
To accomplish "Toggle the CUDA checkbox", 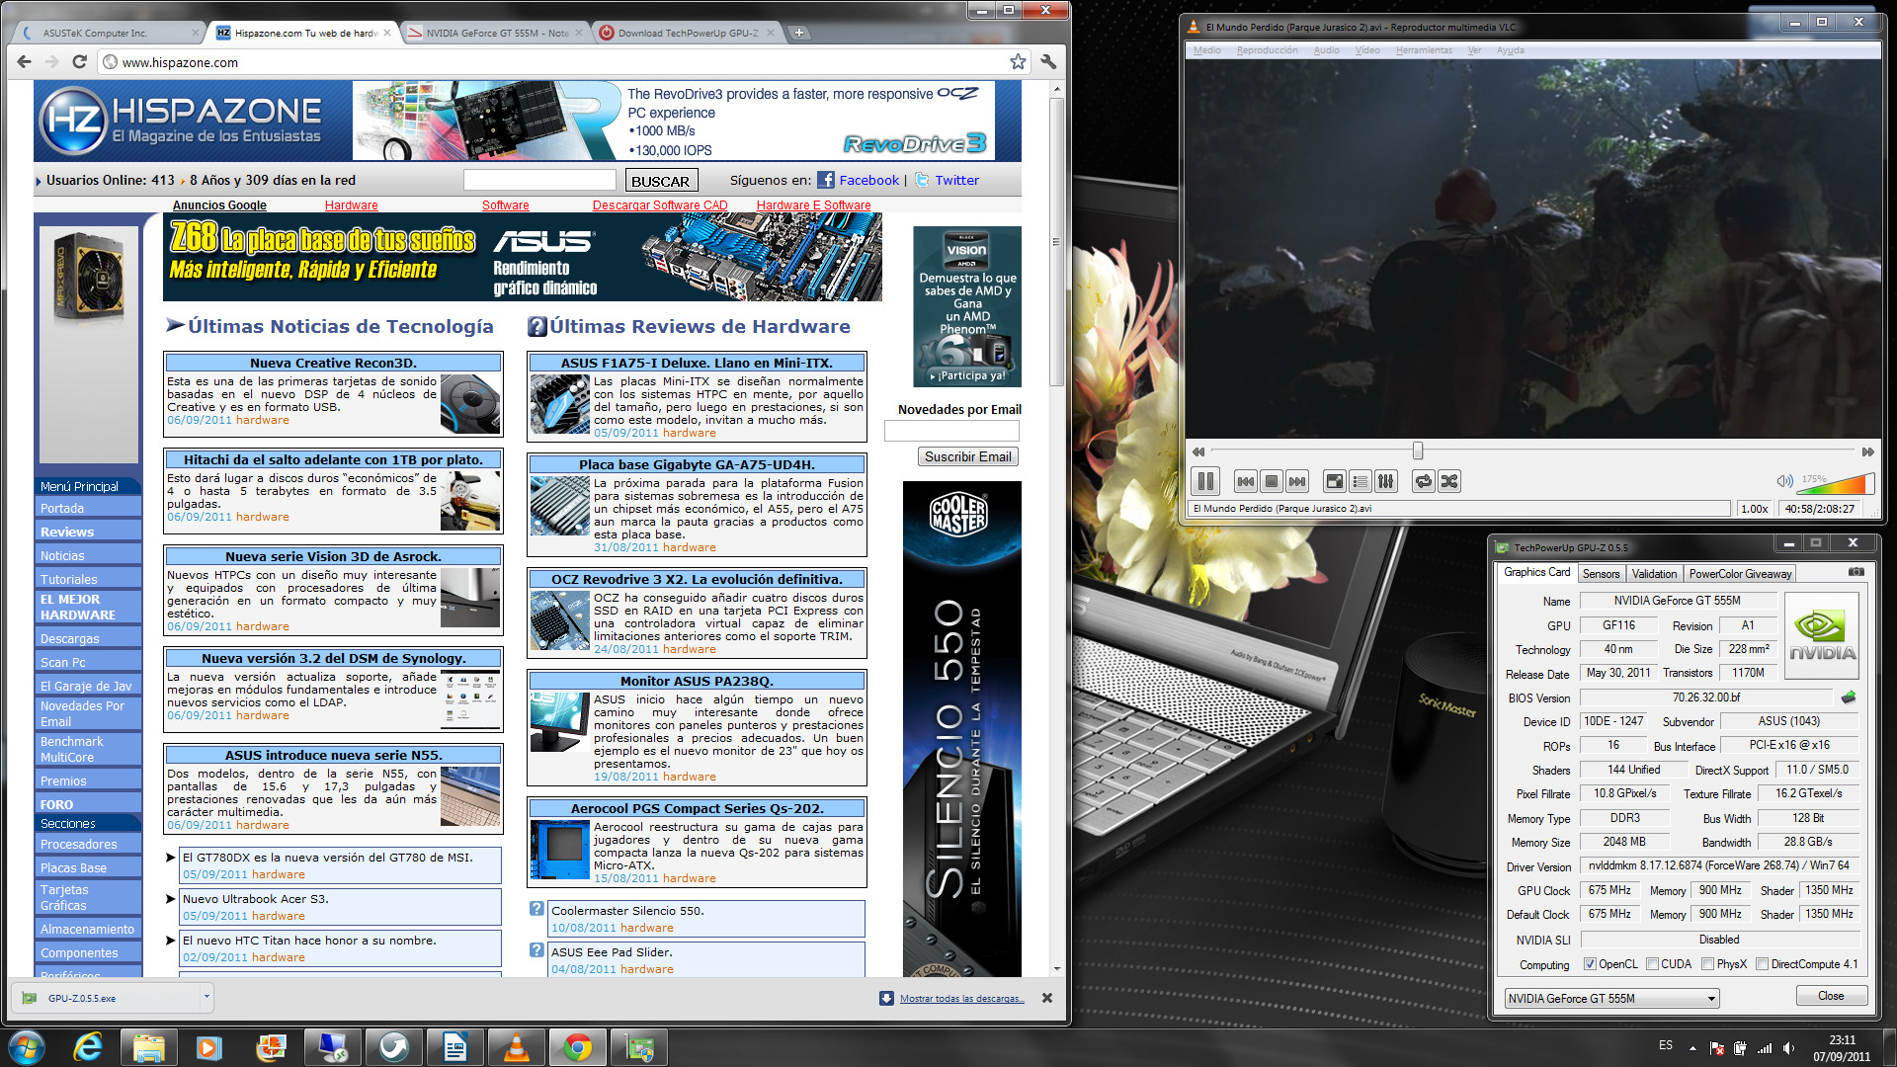I will point(1652,964).
